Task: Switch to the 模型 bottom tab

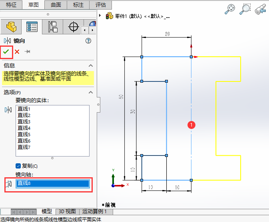Action: point(47,211)
